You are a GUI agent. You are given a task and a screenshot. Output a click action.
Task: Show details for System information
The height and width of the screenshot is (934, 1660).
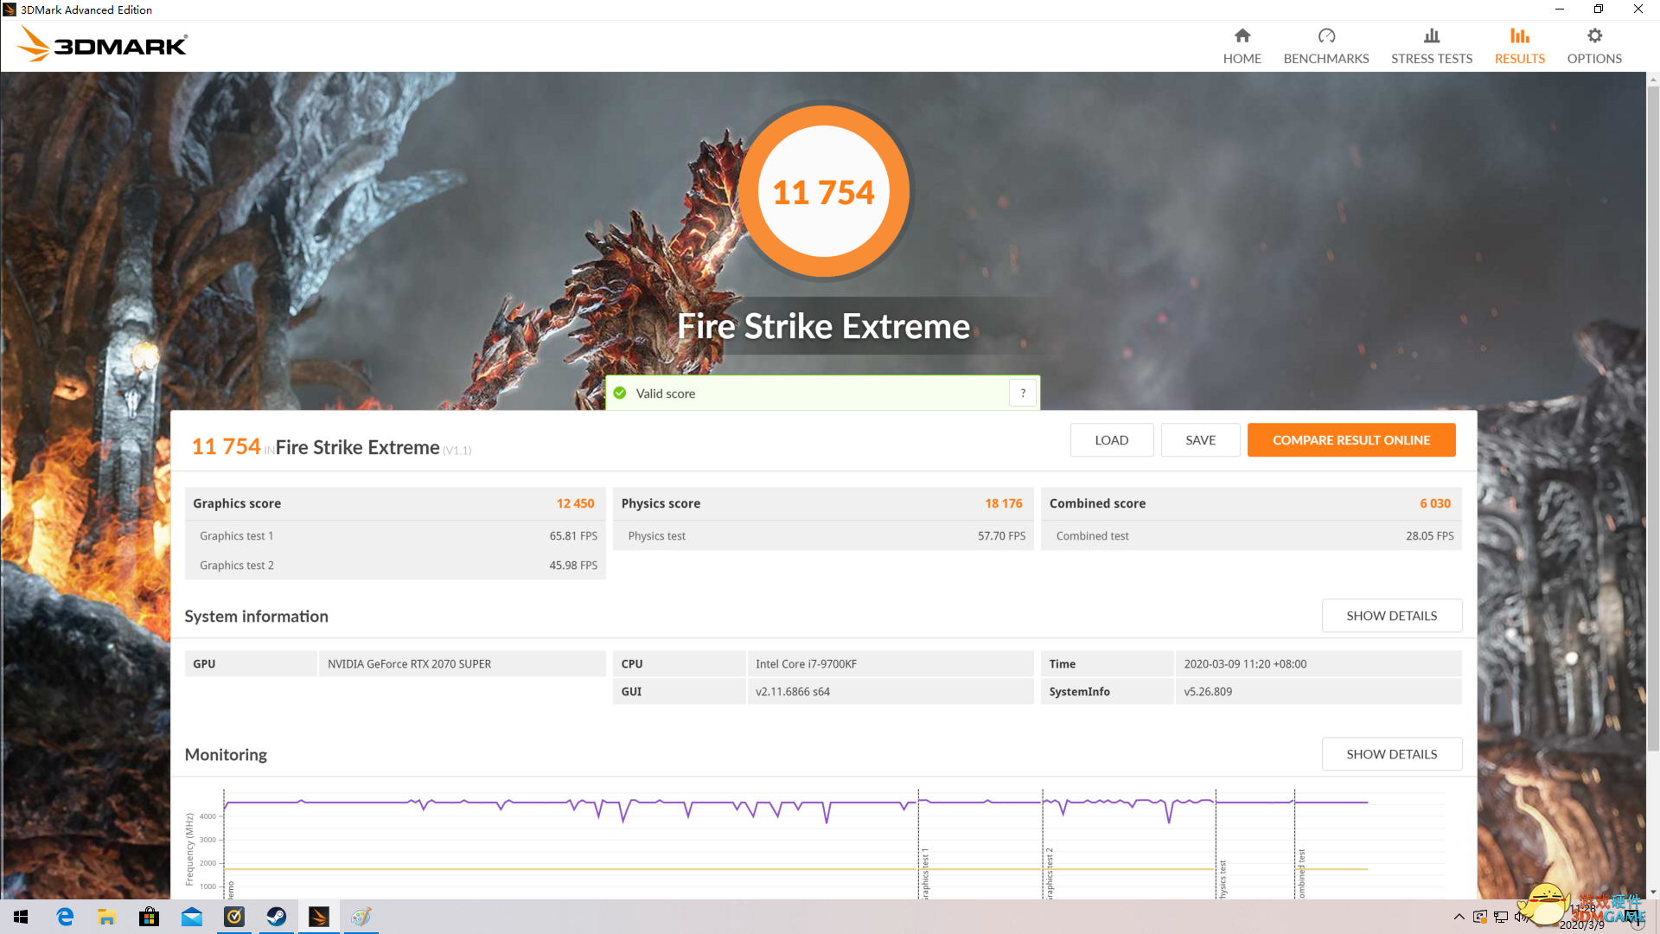click(x=1391, y=616)
